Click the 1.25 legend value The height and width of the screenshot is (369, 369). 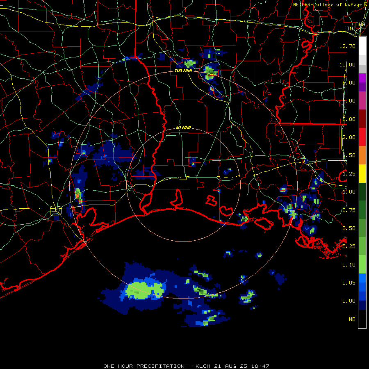pyautogui.click(x=348, y=174)
